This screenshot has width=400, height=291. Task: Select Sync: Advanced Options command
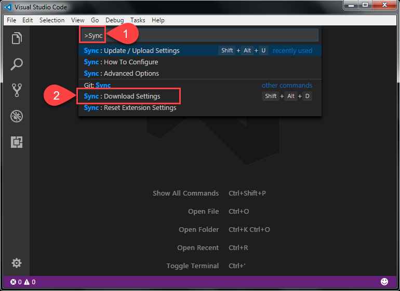coord(200,73)
